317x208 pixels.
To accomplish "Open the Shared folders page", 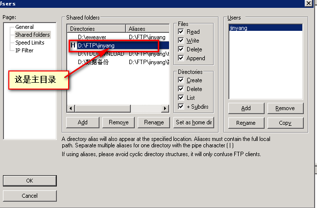I will pyautogui.click(x=32, y=35).
